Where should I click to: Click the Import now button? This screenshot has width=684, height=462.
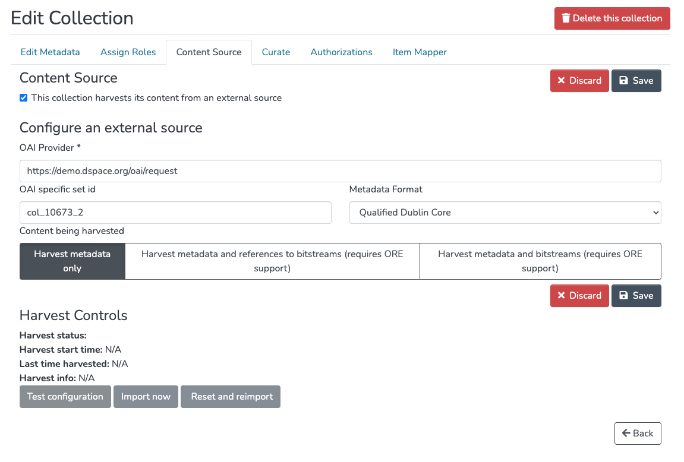click(146, 397)
